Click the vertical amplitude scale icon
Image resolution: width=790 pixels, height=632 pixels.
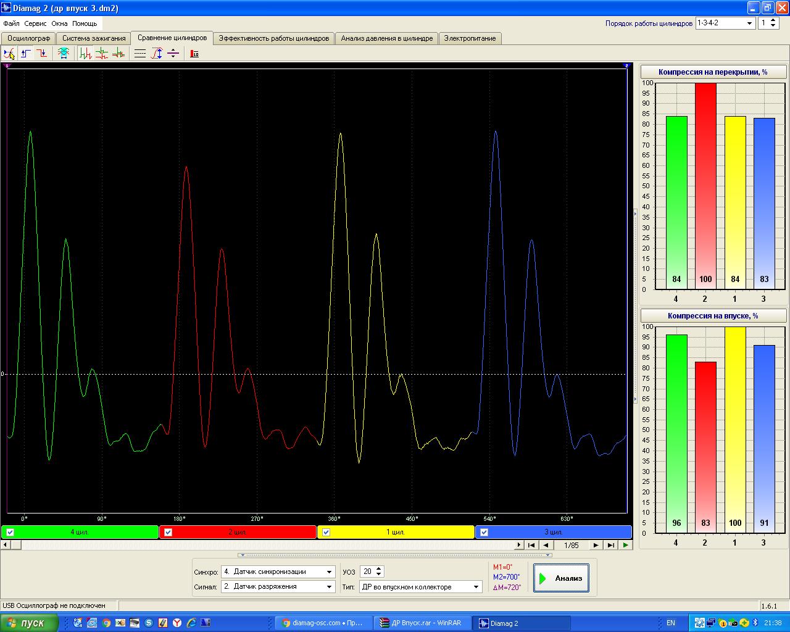point(157,54)
